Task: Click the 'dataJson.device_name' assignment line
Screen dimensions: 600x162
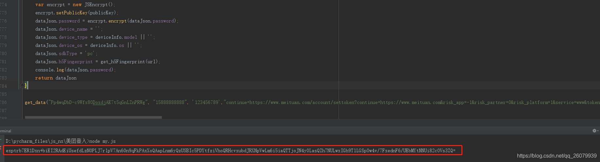Action: (x=69, y=29)
